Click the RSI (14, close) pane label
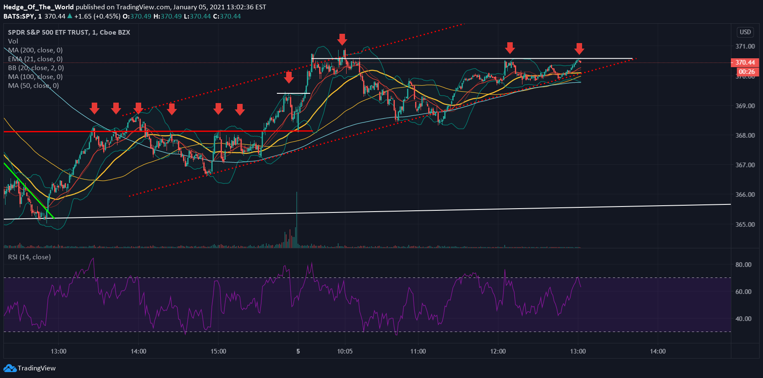Image resolution: width=763 pixels, height=378 pixels. [x=29, y=257]
